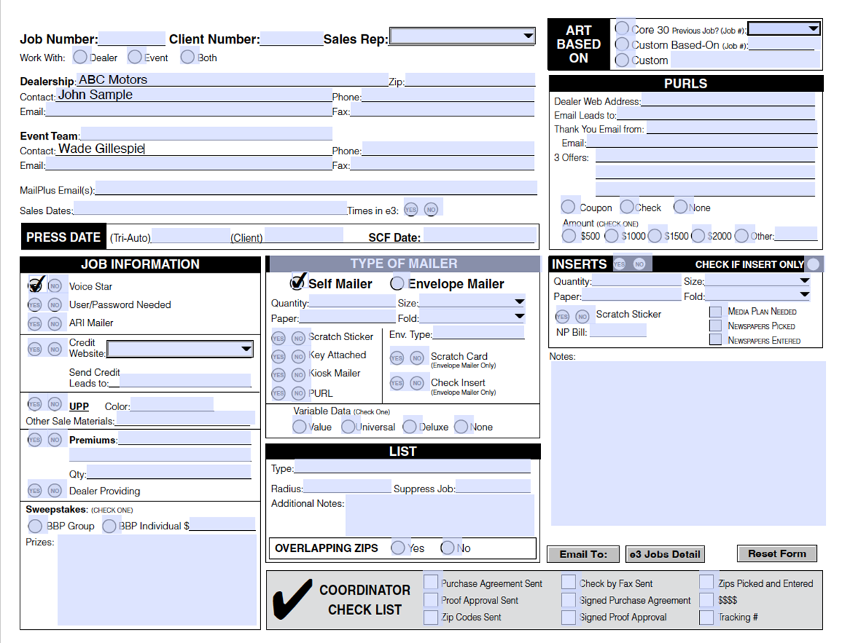Set Key Attached to NO
Viewport: 842px width, 643px height.
pyautogui.click(x=299, y=356)
